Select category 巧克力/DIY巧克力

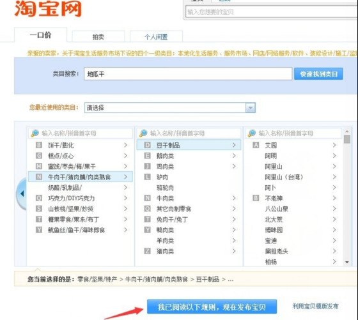coord(81,198)
